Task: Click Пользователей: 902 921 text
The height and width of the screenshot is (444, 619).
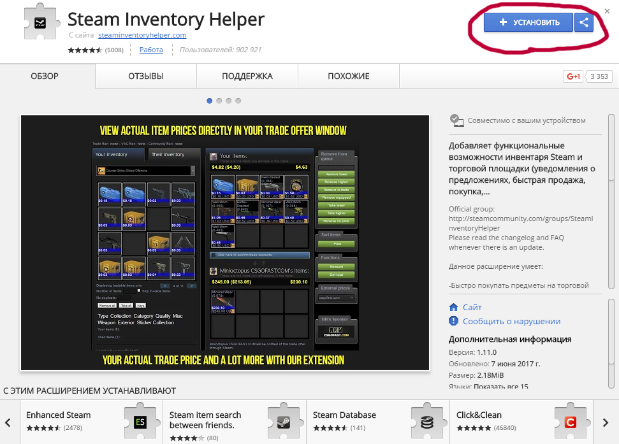Action: coord(221,50)
